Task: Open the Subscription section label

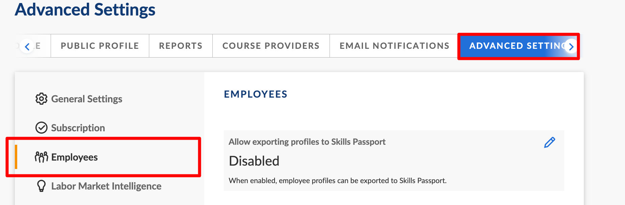Action: pos(78,128)
